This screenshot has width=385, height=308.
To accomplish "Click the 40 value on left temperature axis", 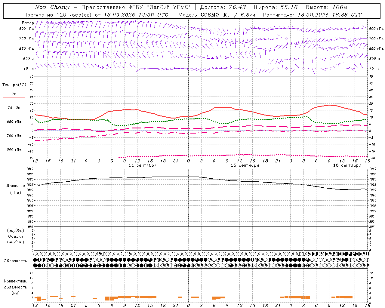I will coord(32,76).
